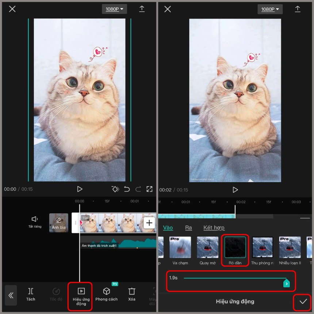Open the Phong cách style tool
The width and height of the screenshot is (314, 314).
click(x=106, y=291)
